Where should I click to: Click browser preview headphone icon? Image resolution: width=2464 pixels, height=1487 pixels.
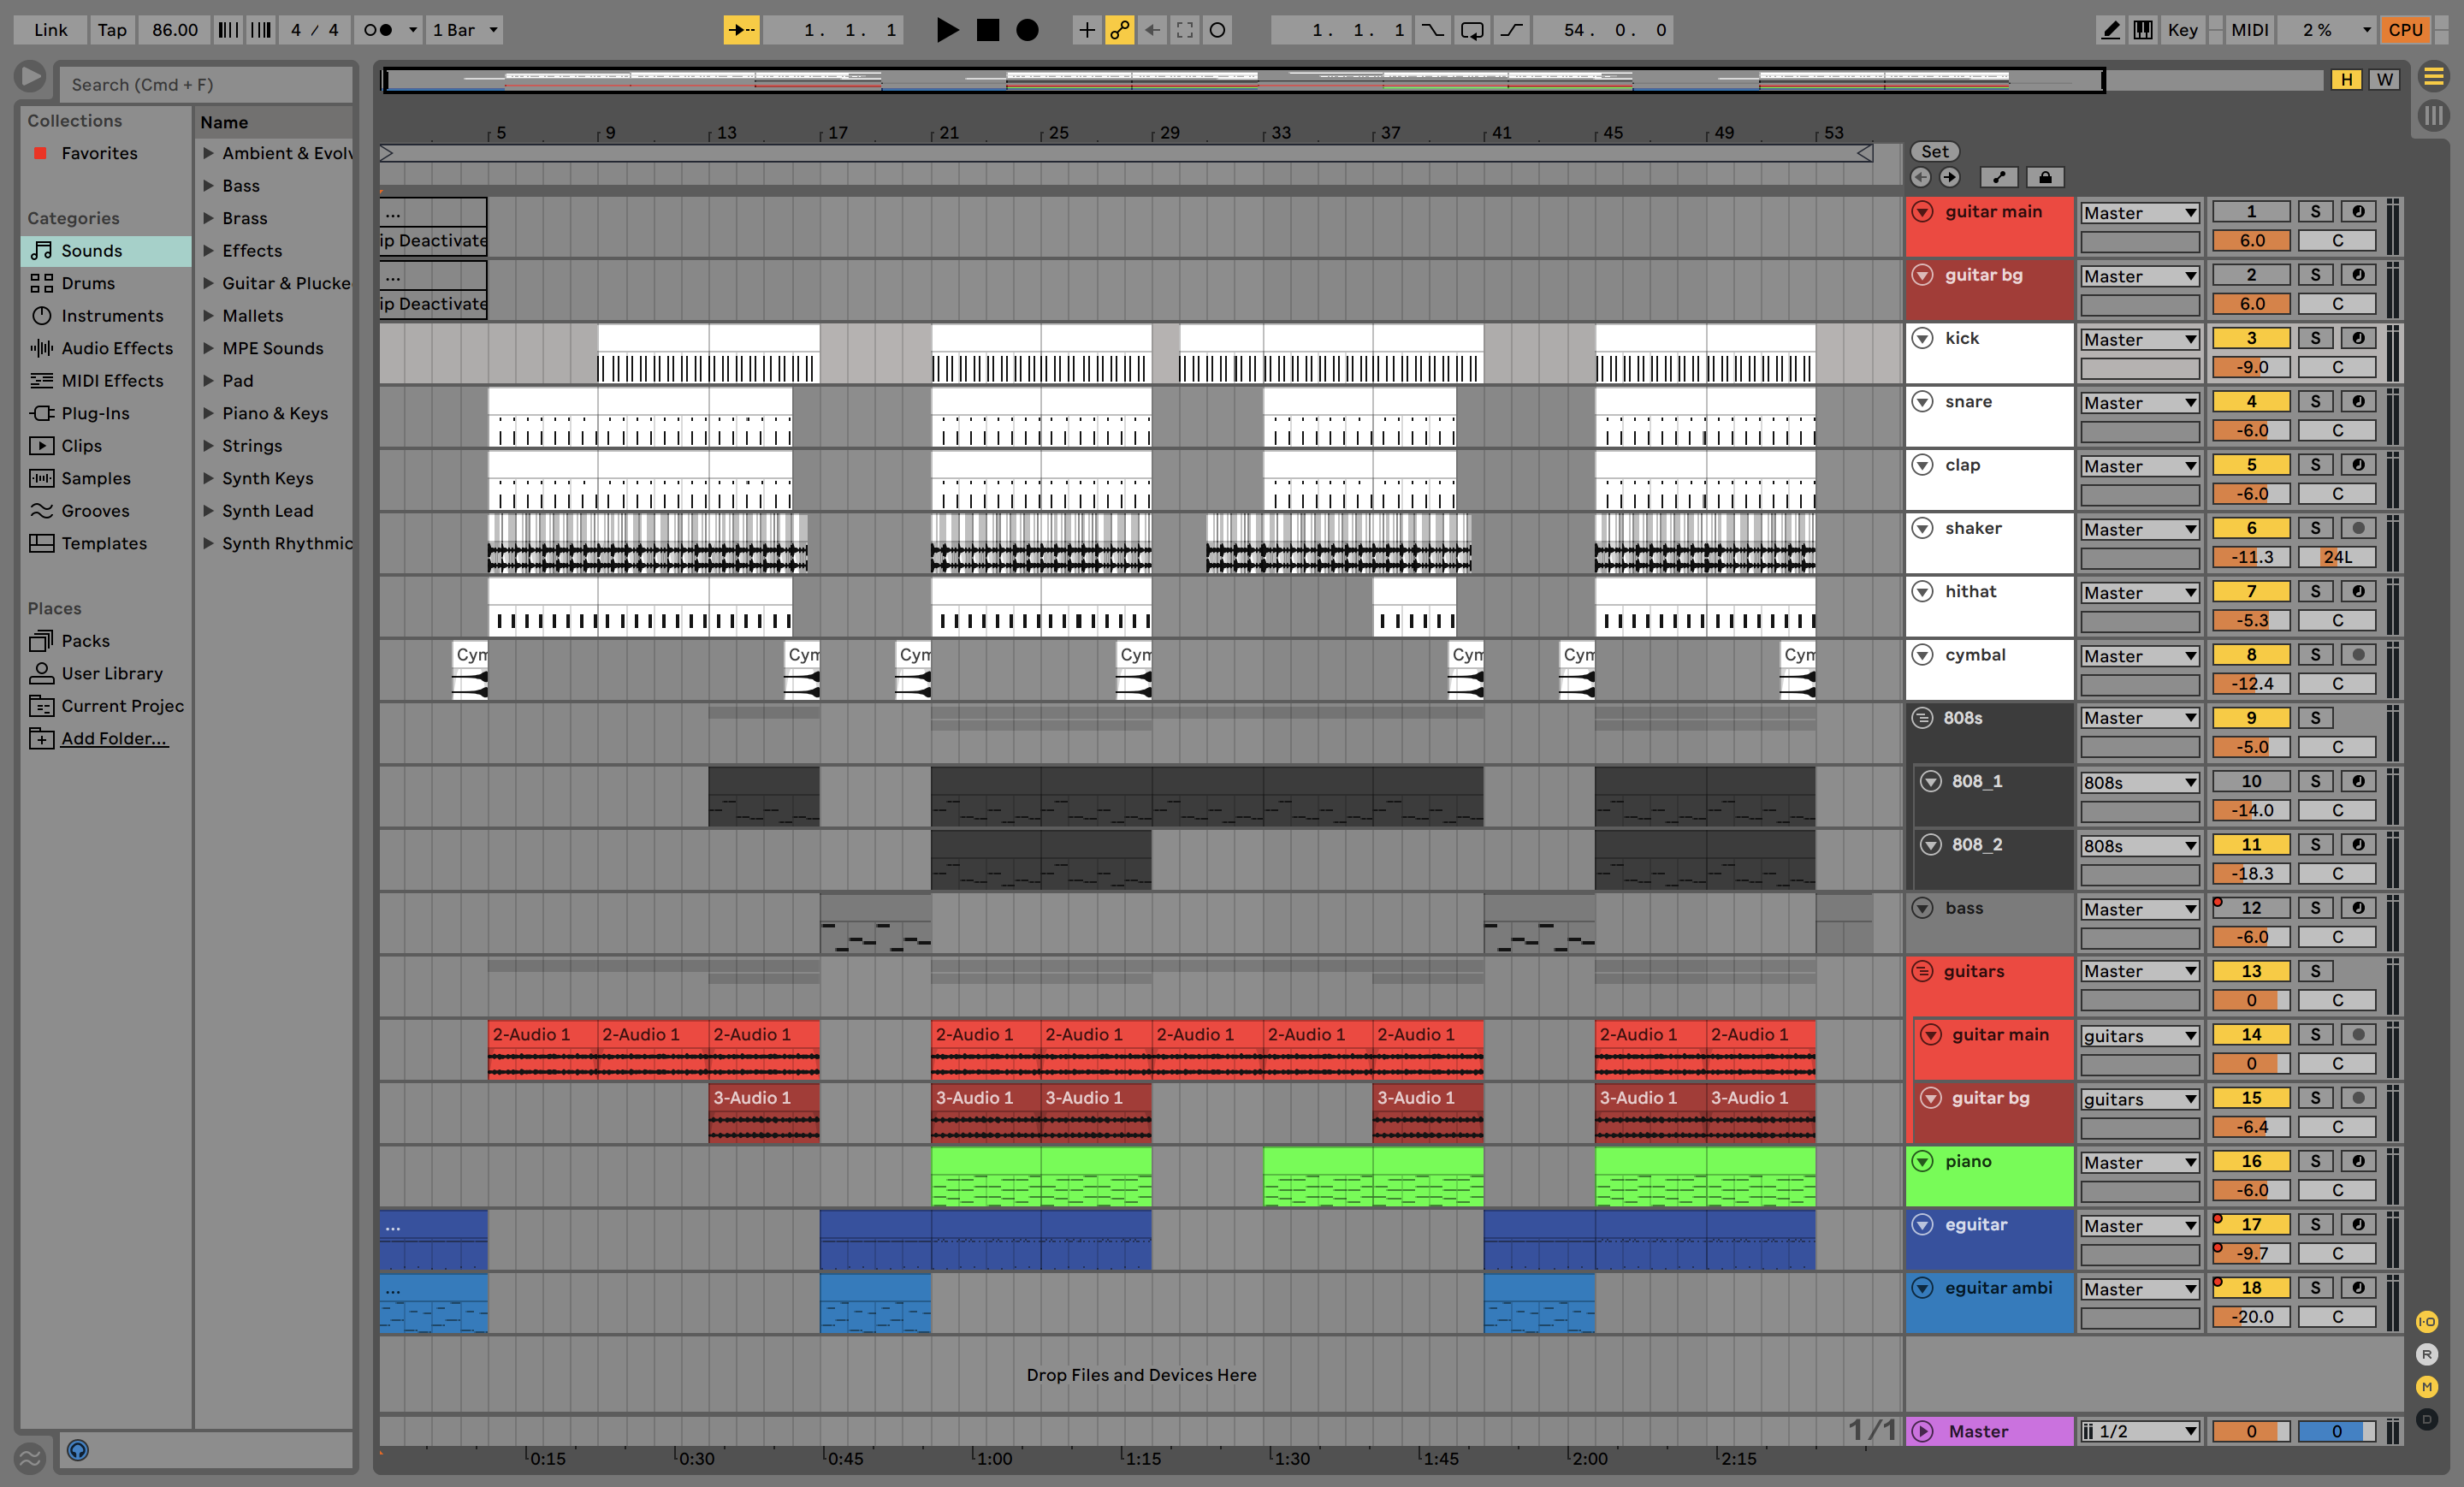78,1450
